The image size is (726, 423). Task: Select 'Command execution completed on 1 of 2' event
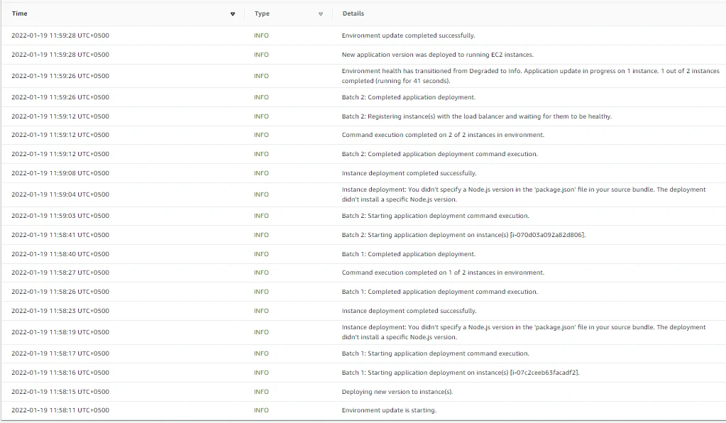coord(443,273)
